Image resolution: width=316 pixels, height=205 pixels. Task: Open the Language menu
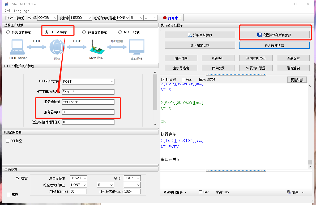click(x=22, y=11)
